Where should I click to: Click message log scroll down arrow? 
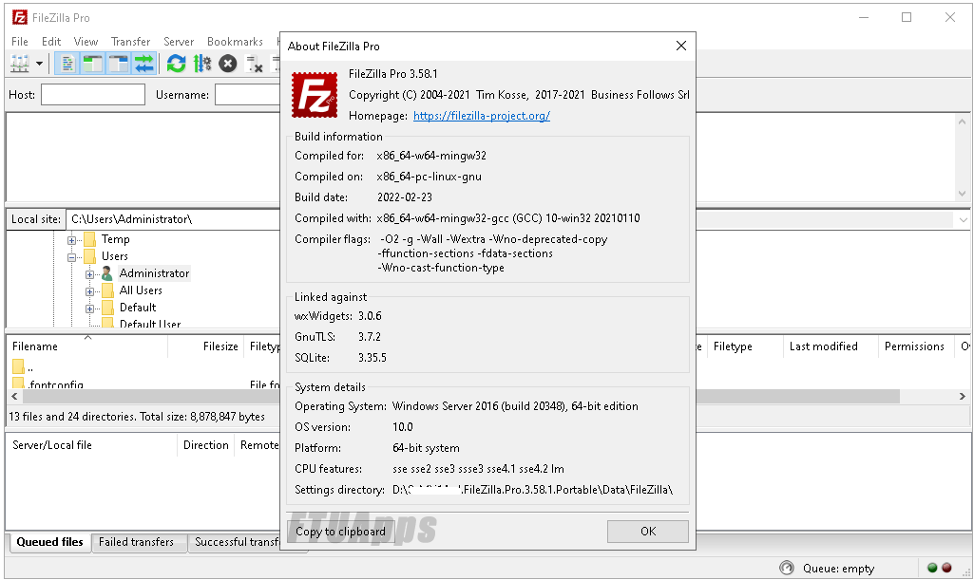[x=962, y=194]
